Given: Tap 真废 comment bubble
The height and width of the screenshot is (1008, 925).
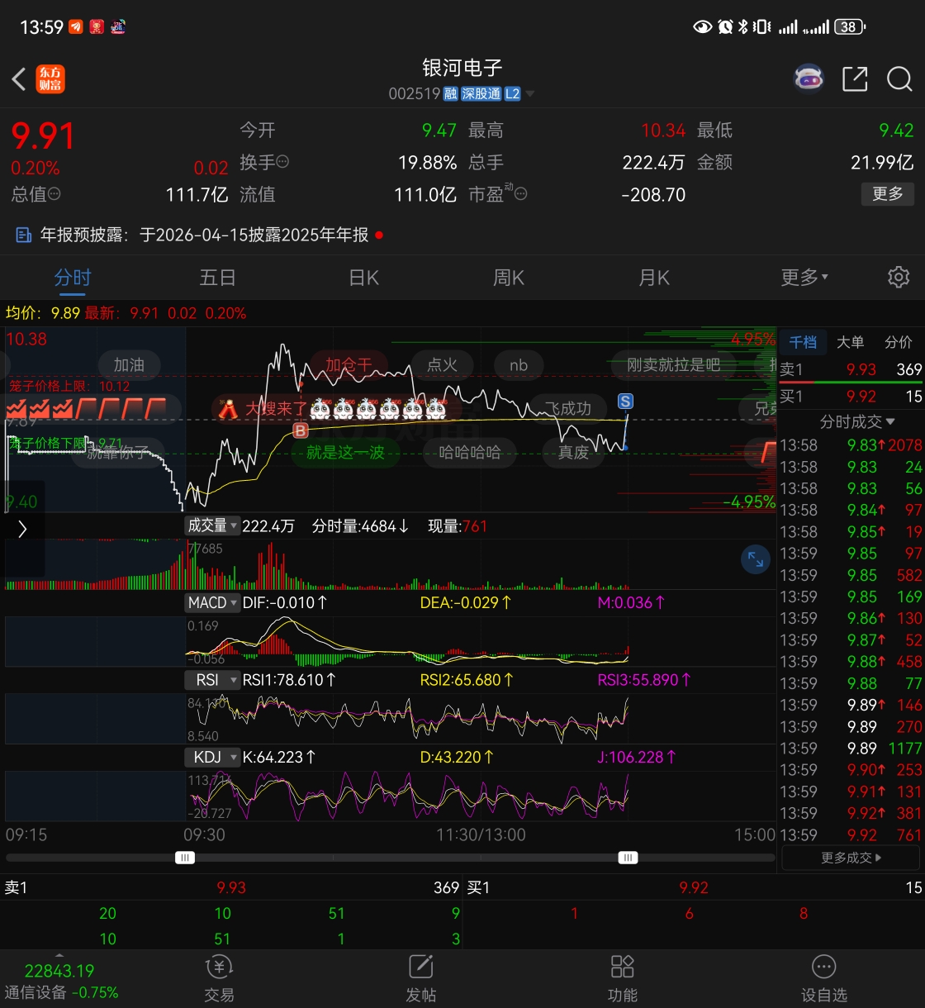Looking at the screenshot, I should (x=573, y=452).
